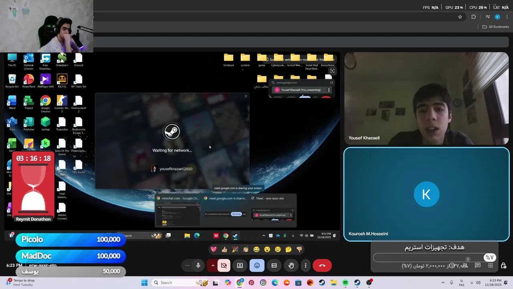The height and width of the screenshot is (289, 513).
Task: Send the thumbs up reaction
Action: pos(224,249)
